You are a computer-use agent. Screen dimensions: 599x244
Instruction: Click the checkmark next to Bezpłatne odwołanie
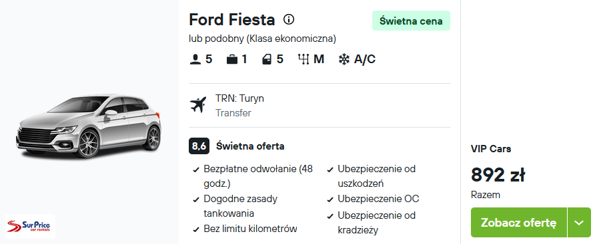coord(196,170)
